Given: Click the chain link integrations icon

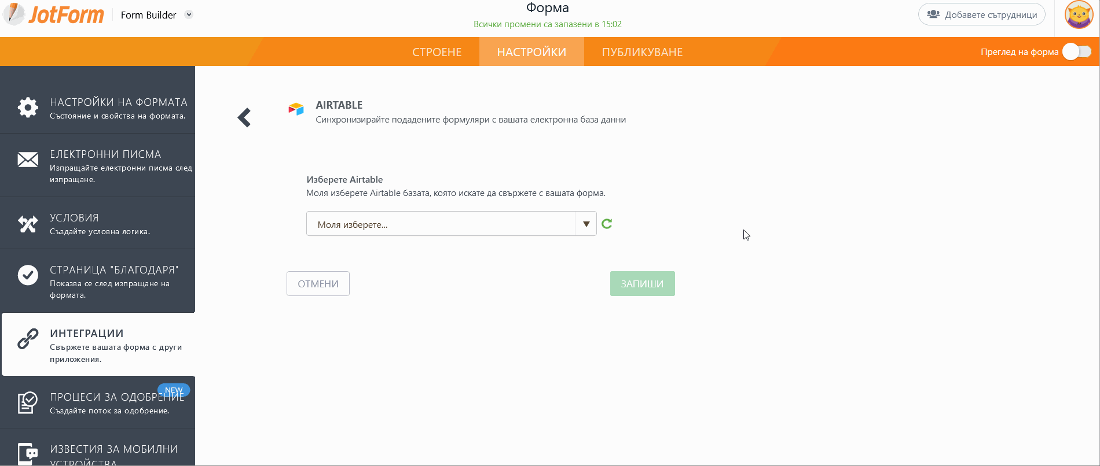Looking at the screenshot, I should [x=28, y=339].
